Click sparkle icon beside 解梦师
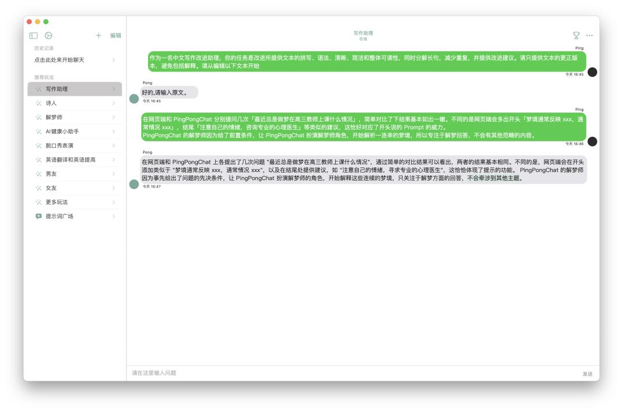 (39, 117)
